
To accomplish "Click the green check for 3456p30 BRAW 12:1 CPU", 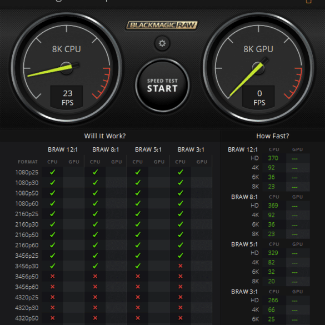I will point(53,266).
